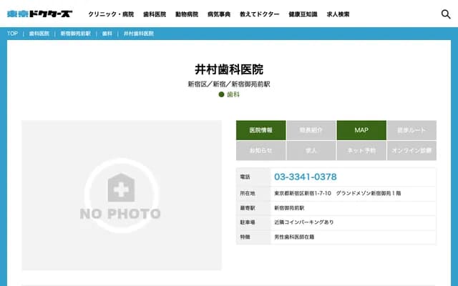The width and height of the screenshot is (458, 286).
Task: Open the search magnifier icon in header
Action: [x=446, y=14]
